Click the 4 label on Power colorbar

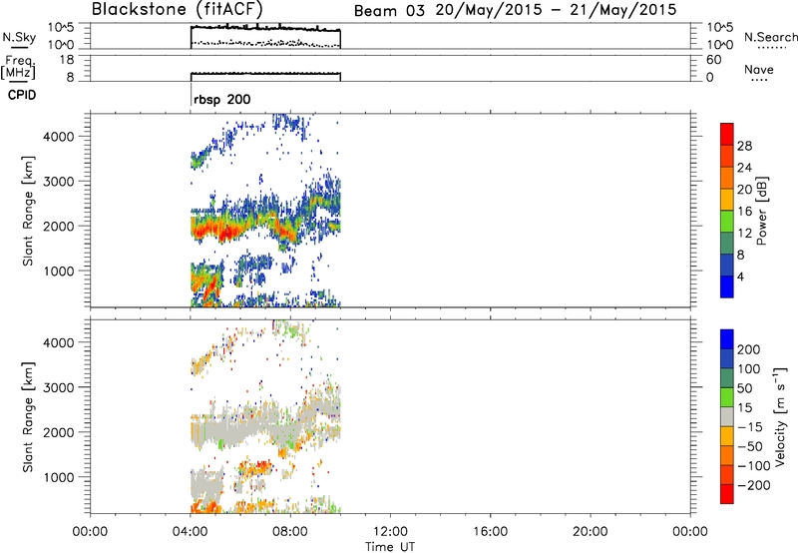(x=740, y=276)
